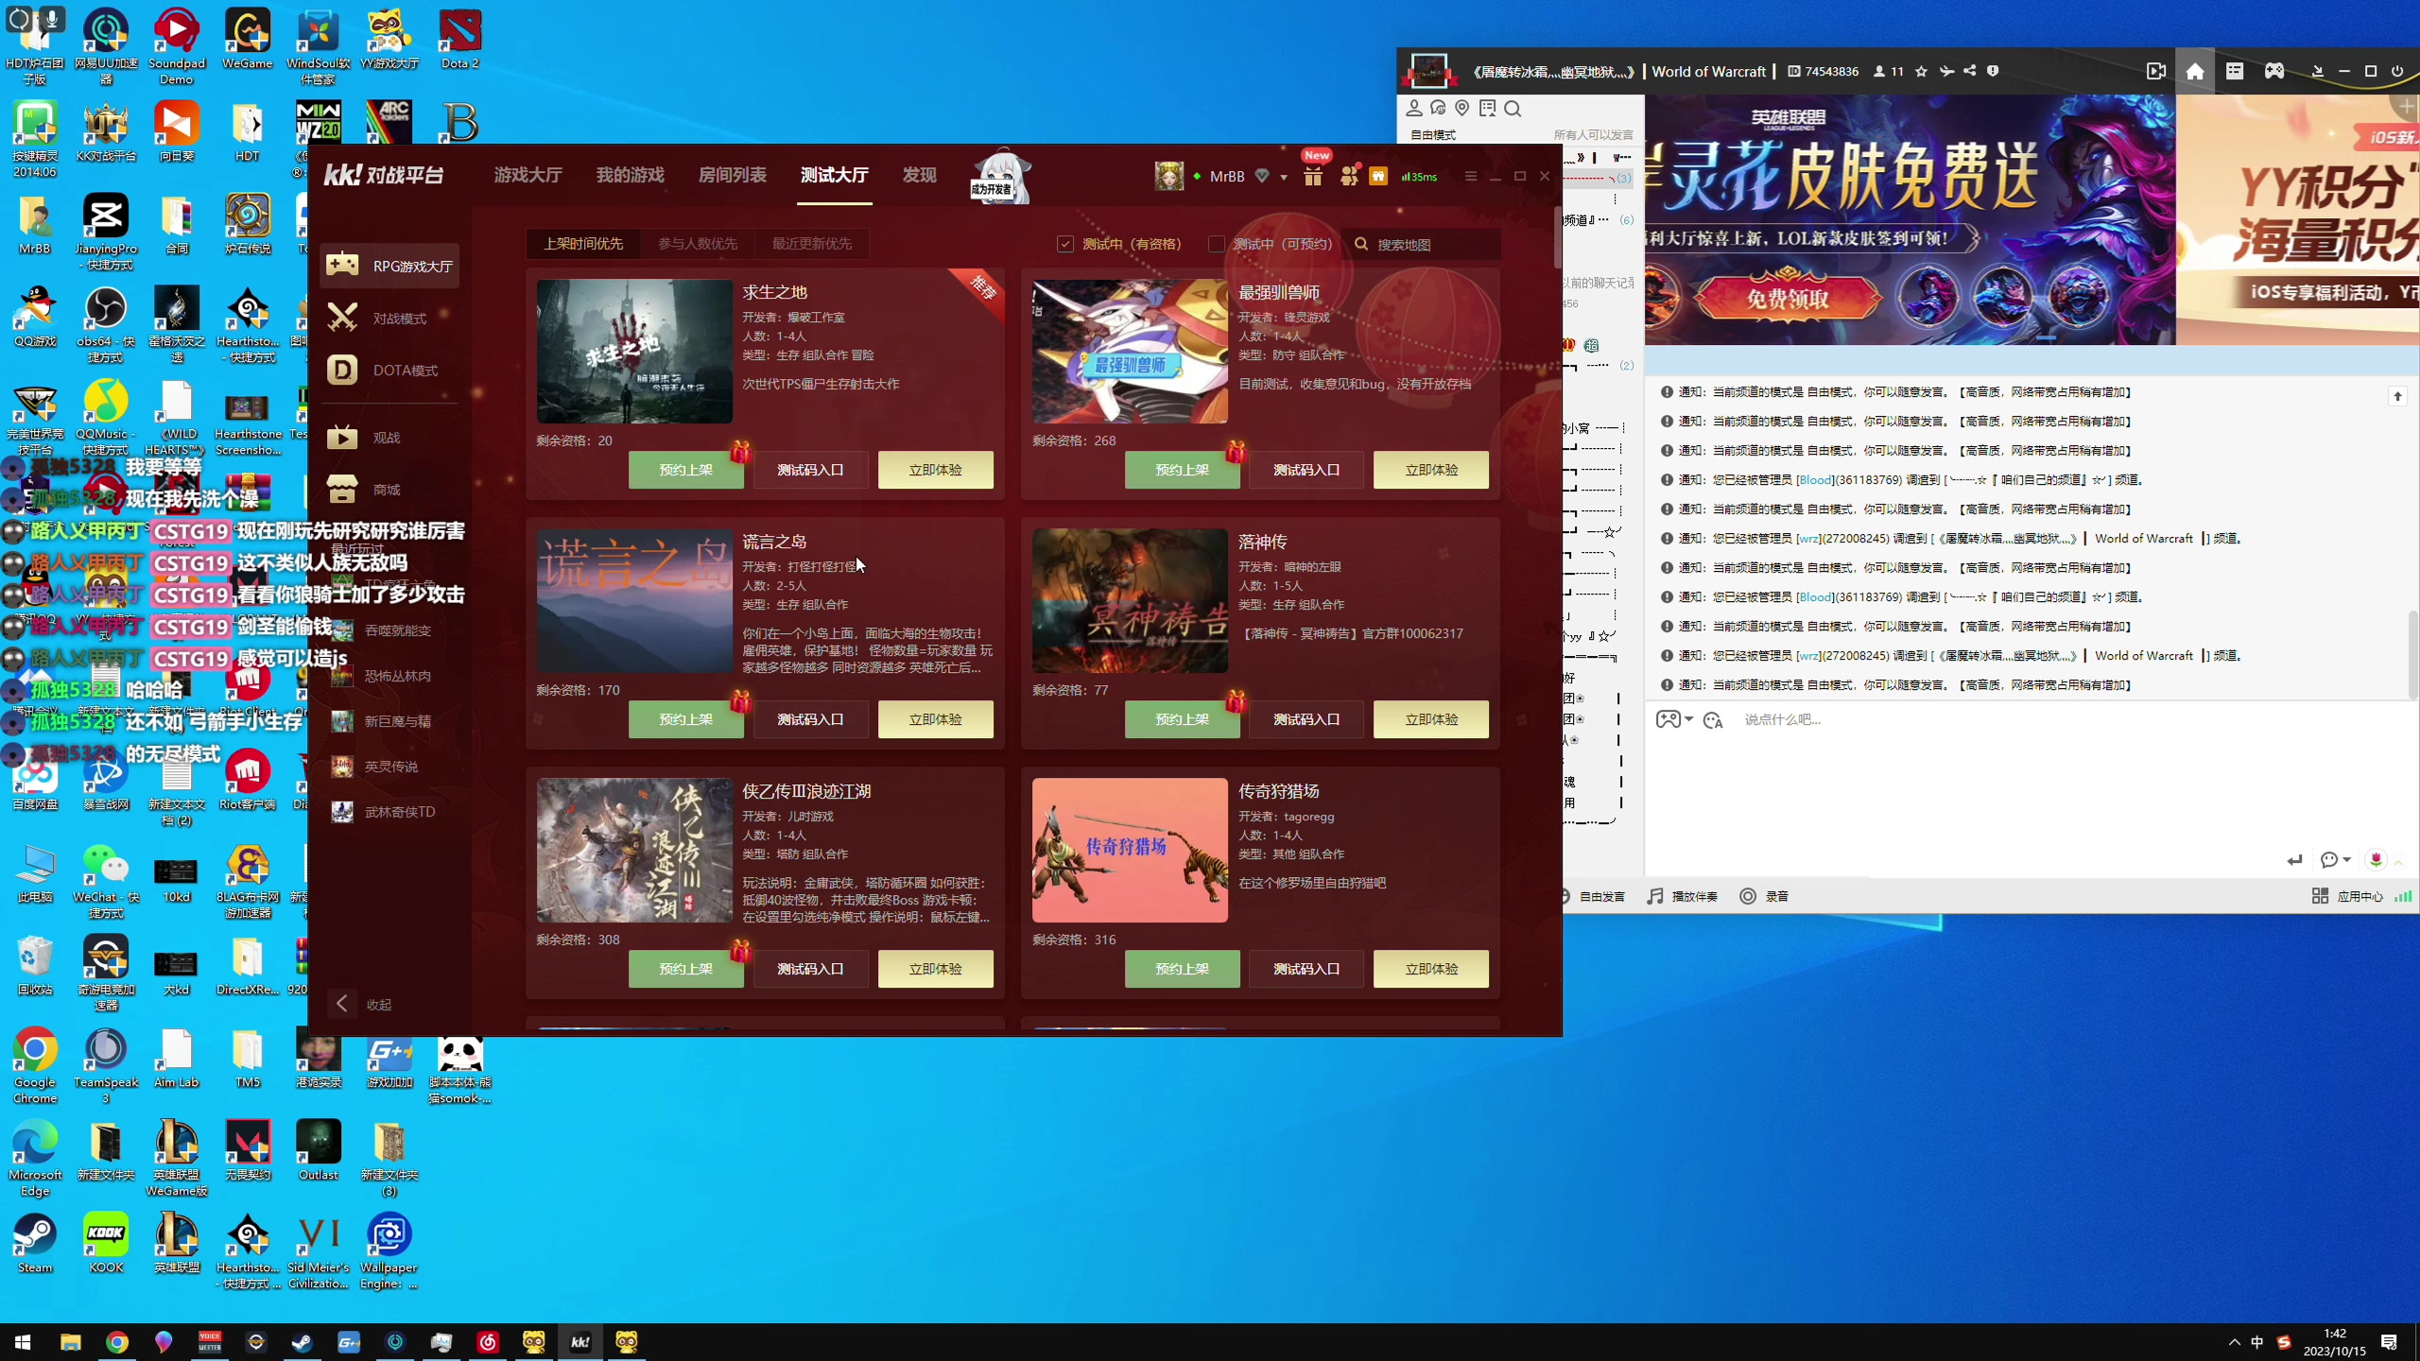2420x1361 pixels.
Task: Open YY user list person icon
Action: click(x=1414, y=109)
